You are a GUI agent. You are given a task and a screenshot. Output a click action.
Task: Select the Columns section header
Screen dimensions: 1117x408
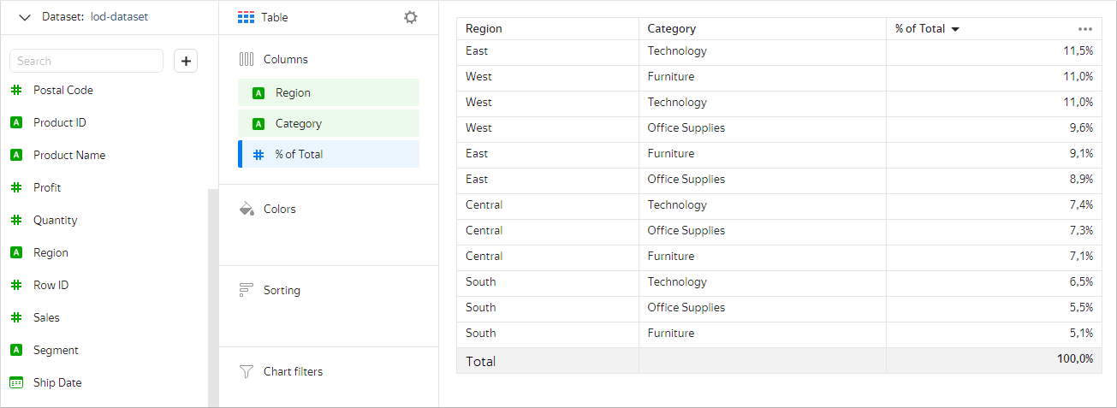coord(286,59)
